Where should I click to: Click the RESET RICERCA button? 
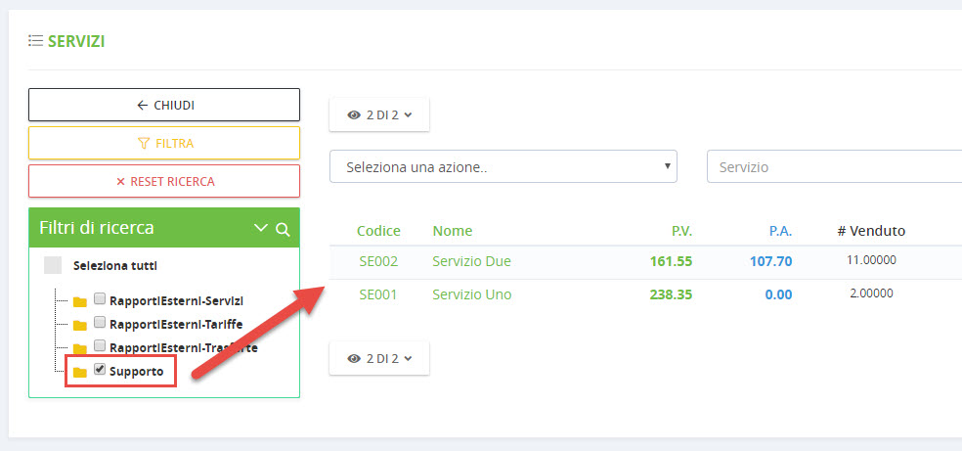pos(164,181)
